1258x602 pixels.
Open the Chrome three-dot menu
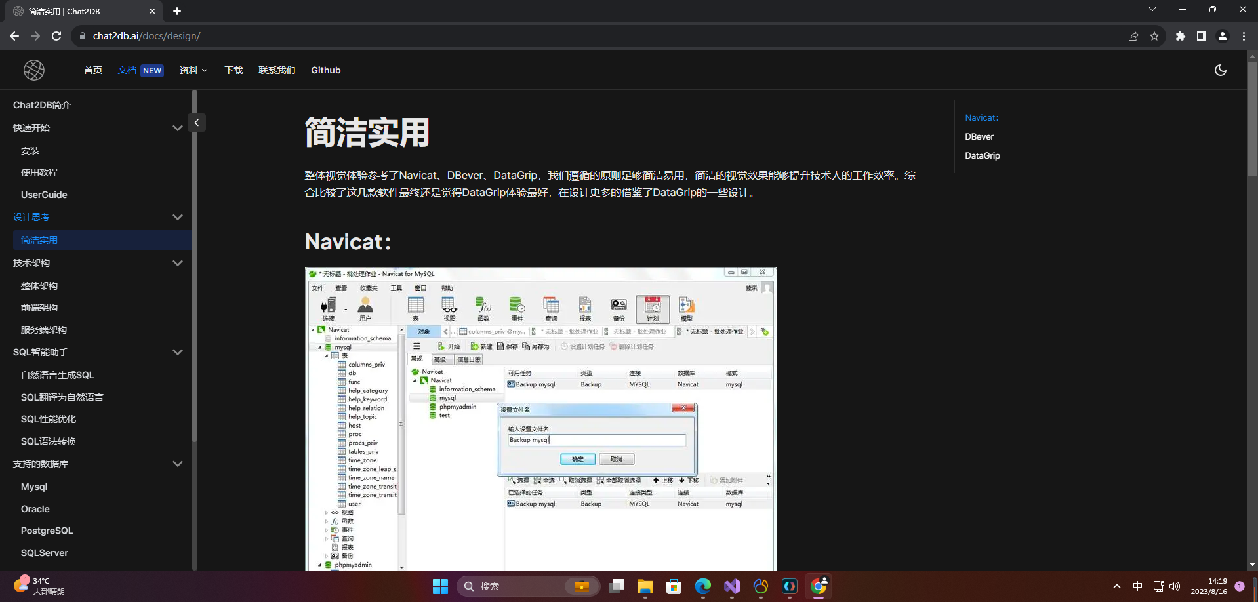(x=1244, y=36)
